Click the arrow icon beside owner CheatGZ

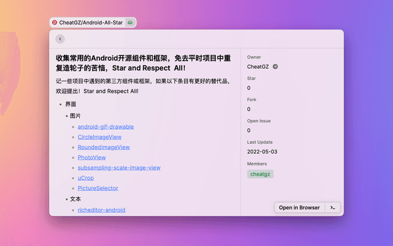[x=275, y=66]
